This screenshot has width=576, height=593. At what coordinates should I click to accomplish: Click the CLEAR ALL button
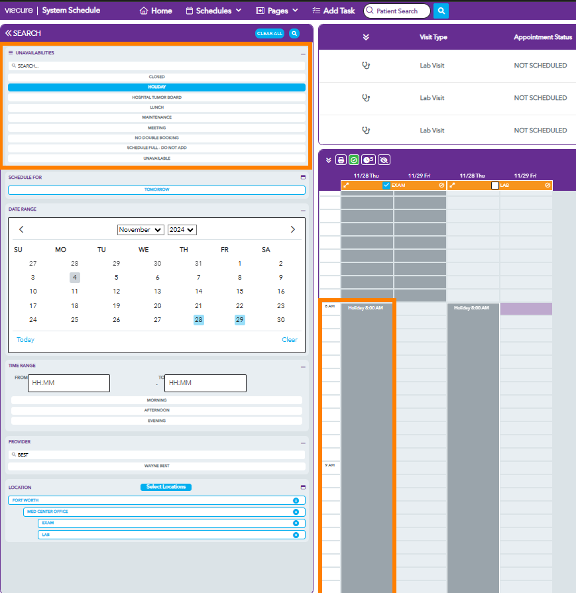pos(270,33)
